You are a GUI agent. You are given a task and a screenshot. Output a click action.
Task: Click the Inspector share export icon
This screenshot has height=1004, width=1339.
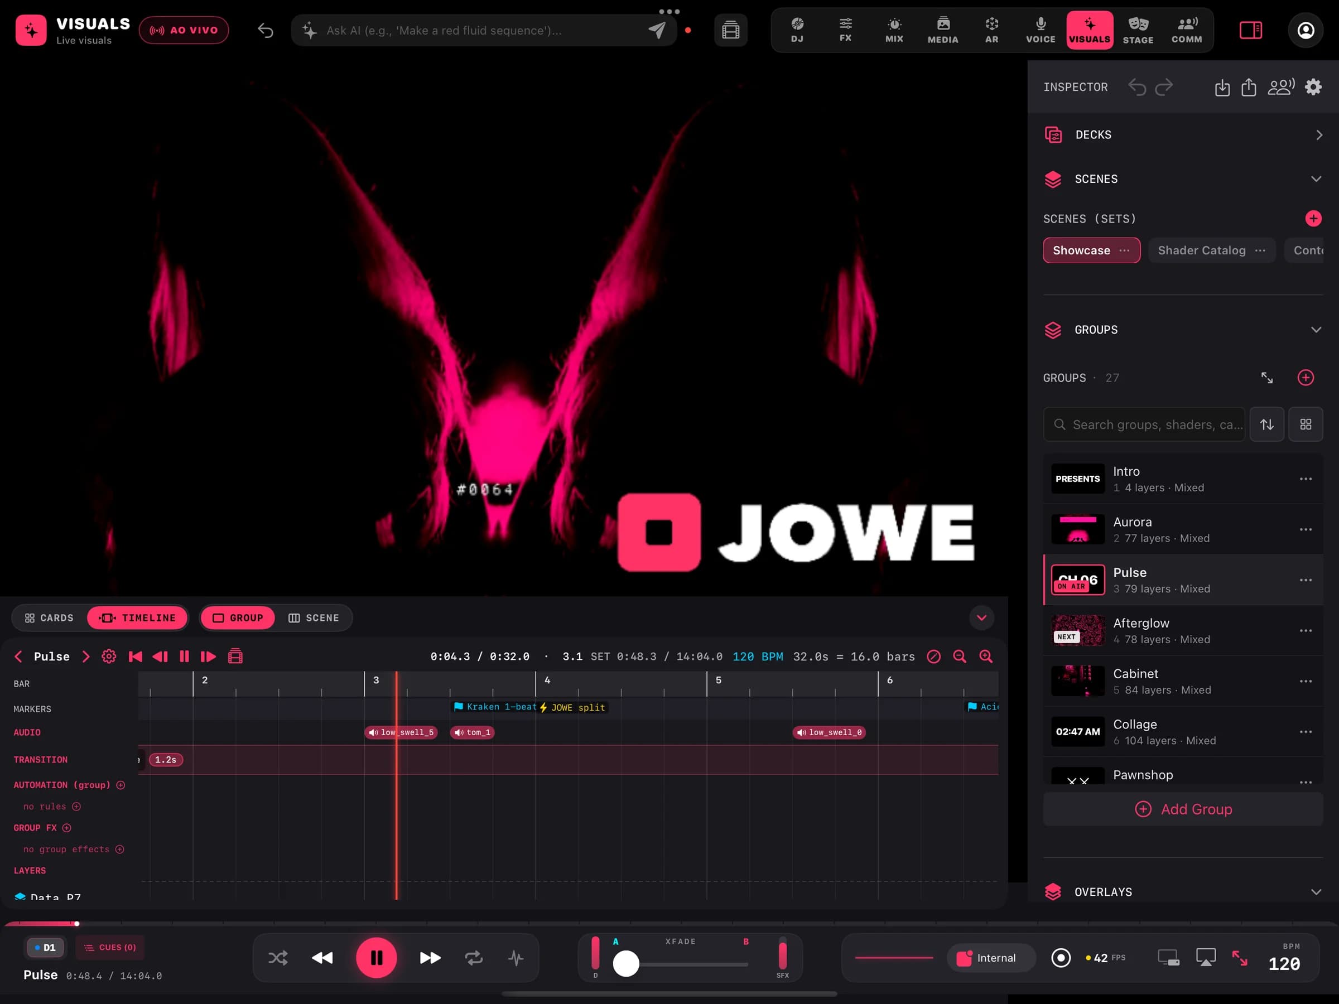tap(1248, 87)
